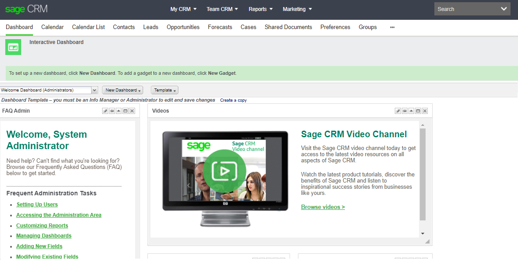The width and height of the screenshot is (518, 260).
Task: Close the FAQ Admin gadget
Action: [x=132, y=111]
